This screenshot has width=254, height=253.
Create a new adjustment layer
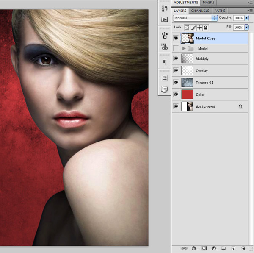(x=214, y=248)
